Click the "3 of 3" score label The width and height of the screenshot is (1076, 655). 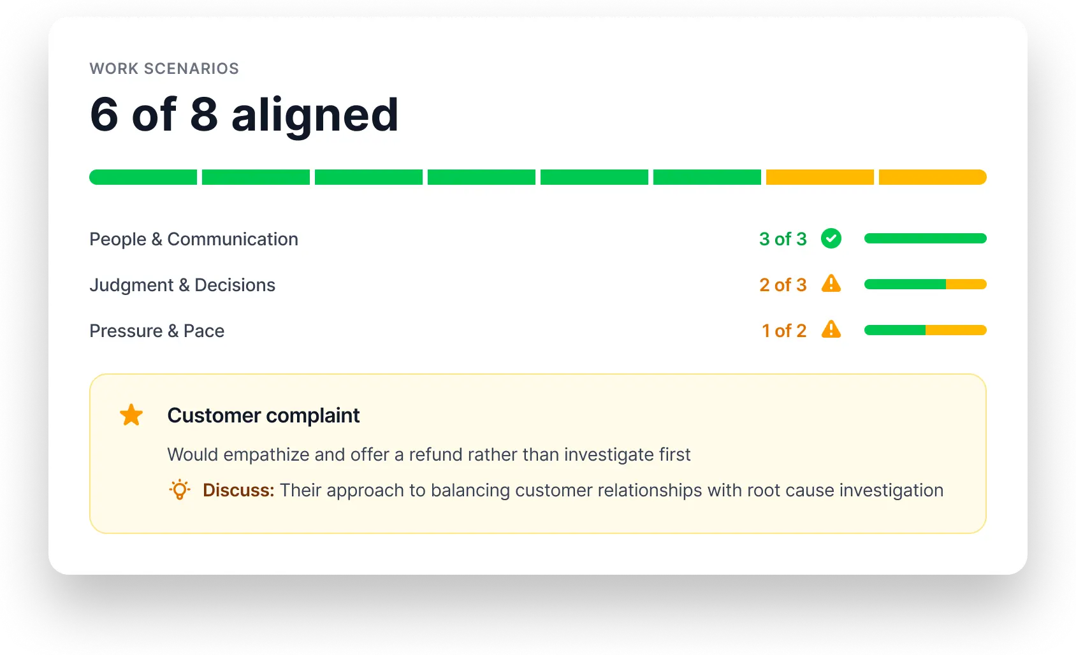(782, 239)
